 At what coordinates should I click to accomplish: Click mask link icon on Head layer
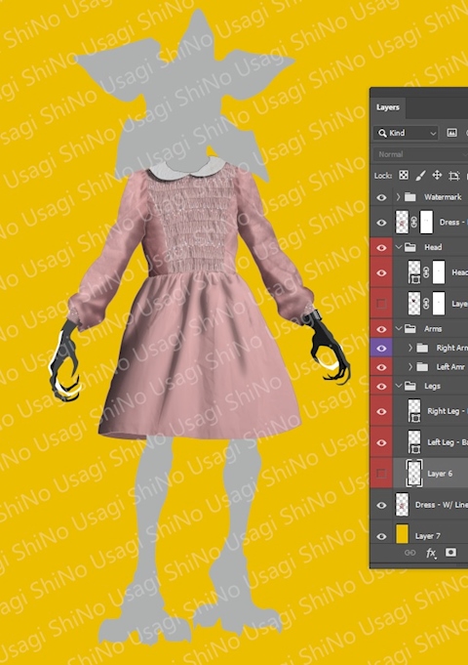tap(426, 272)
